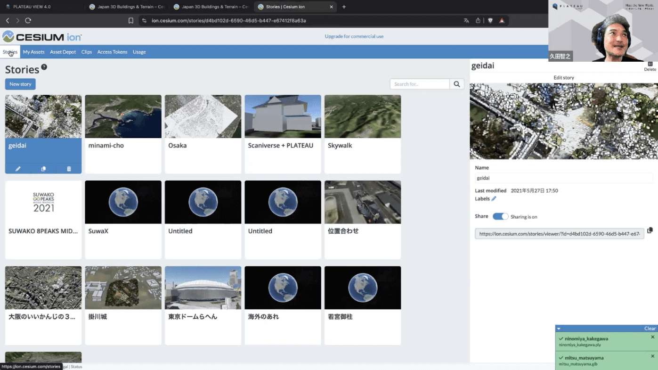The height and width of the screenshot is (370, 658).
Task: Select the Osaka story thumbnail
Action: coord(203,116)
